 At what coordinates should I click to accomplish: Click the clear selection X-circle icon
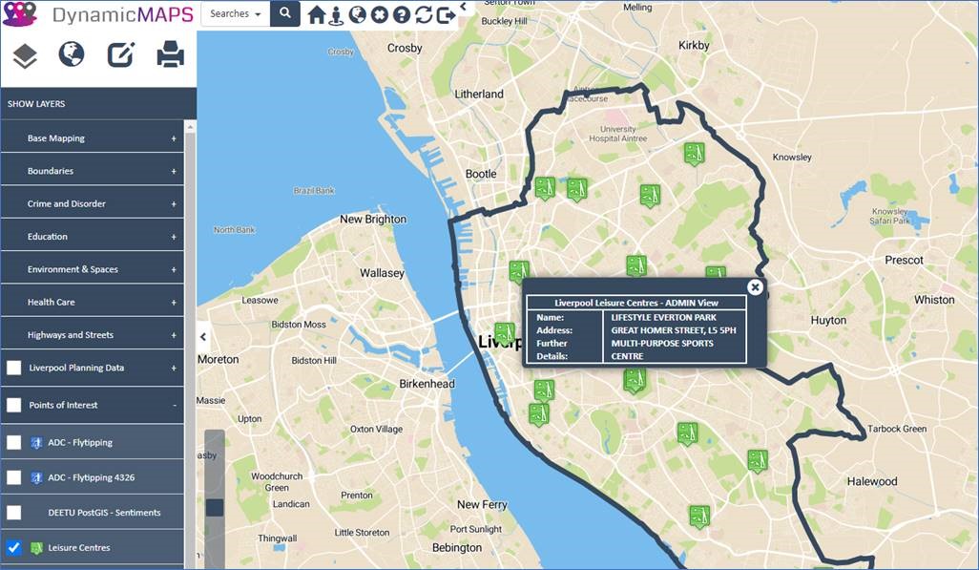(x=379, y=14)
